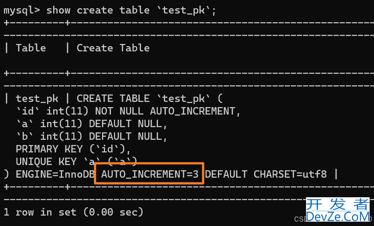Click the mysql> prompt
Screen dimensions: 374x226
click(22, 10)
